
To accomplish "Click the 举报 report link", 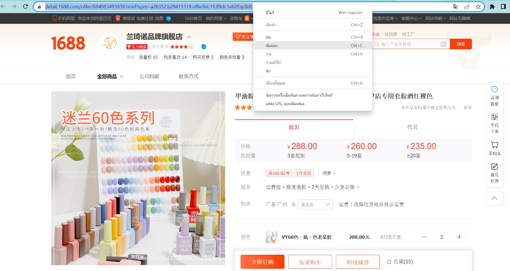I will tap(468, 108).
